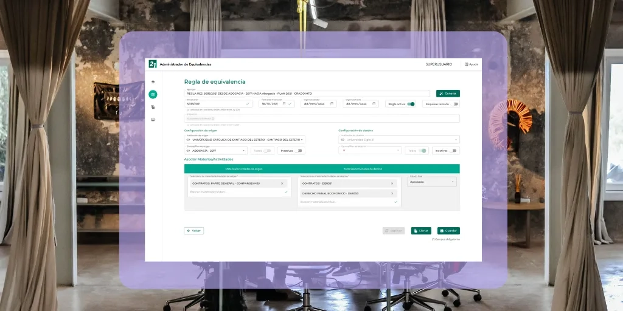Click the Nombre rule name input field
Screen dimensions: 623x311
307,94
